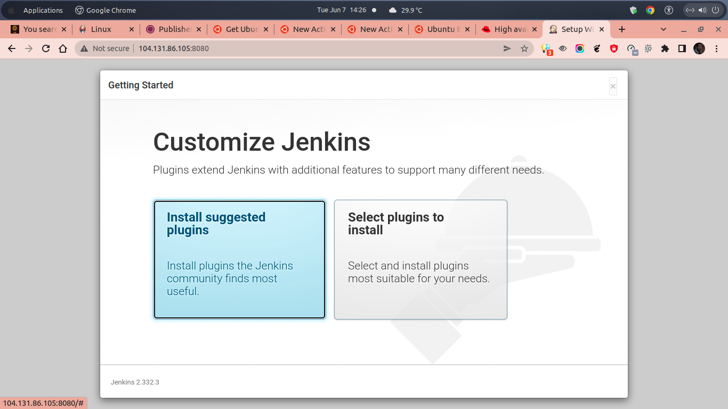Choose Select plugins to install option
Viewport: 728px width, 409px height.
pos(420,259)
